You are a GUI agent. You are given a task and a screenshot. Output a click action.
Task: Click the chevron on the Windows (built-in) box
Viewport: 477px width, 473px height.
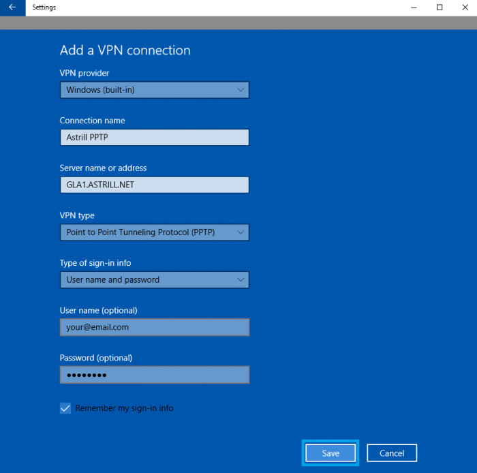pos(241,90)
